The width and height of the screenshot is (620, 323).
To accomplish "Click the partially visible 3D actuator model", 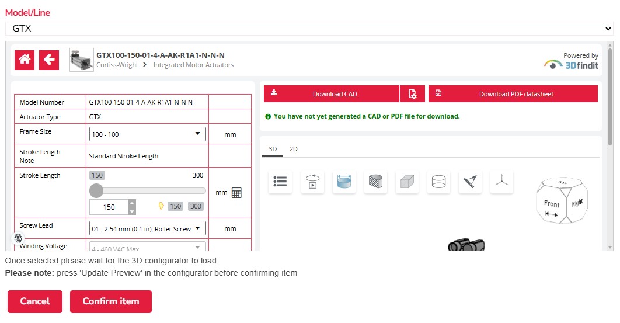I will 466,245.
